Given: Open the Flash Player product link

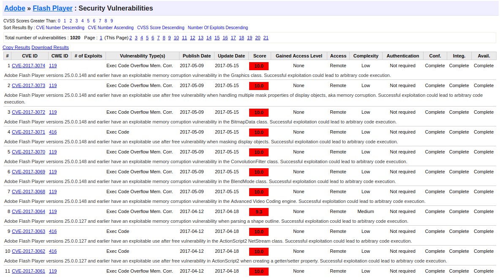Looking at the screenshot, I should tap(53, 8).
